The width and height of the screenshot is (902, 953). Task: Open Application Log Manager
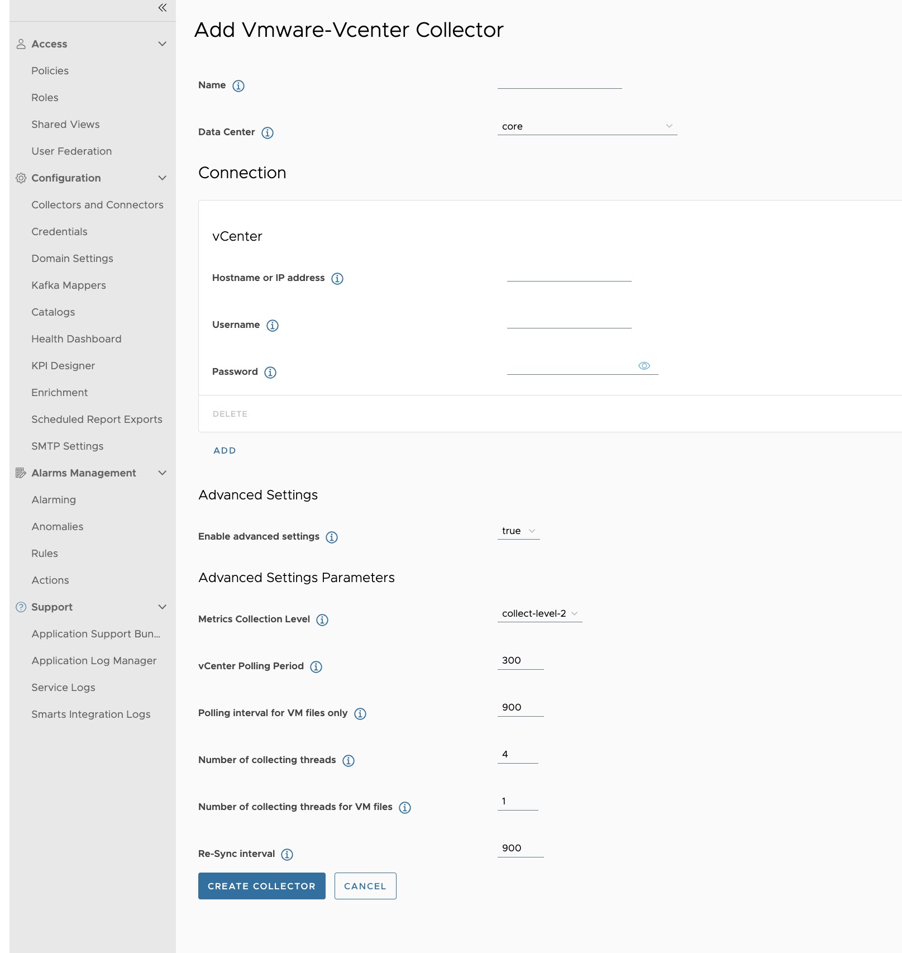coord(94,661)
